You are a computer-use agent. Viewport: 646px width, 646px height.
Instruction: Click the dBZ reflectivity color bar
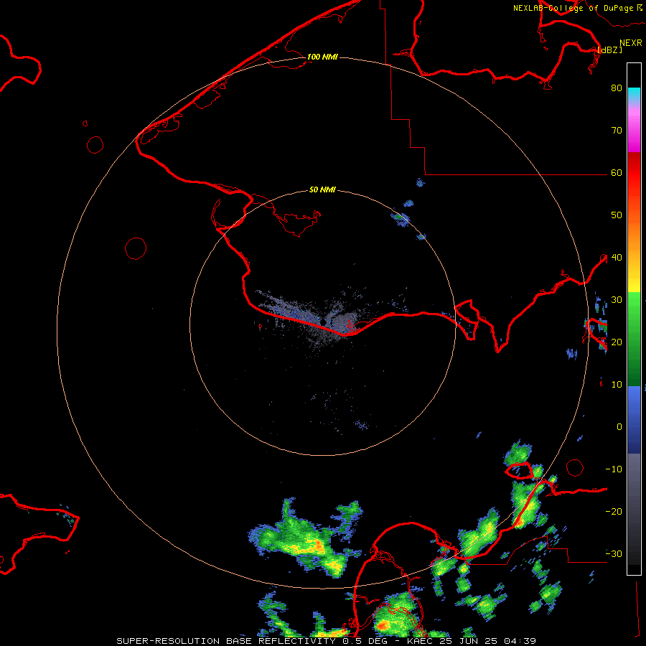[634, 319]
